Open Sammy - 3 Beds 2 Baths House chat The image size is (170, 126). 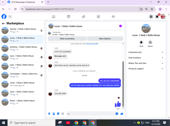pyautogui.click(x=22, y=30)
